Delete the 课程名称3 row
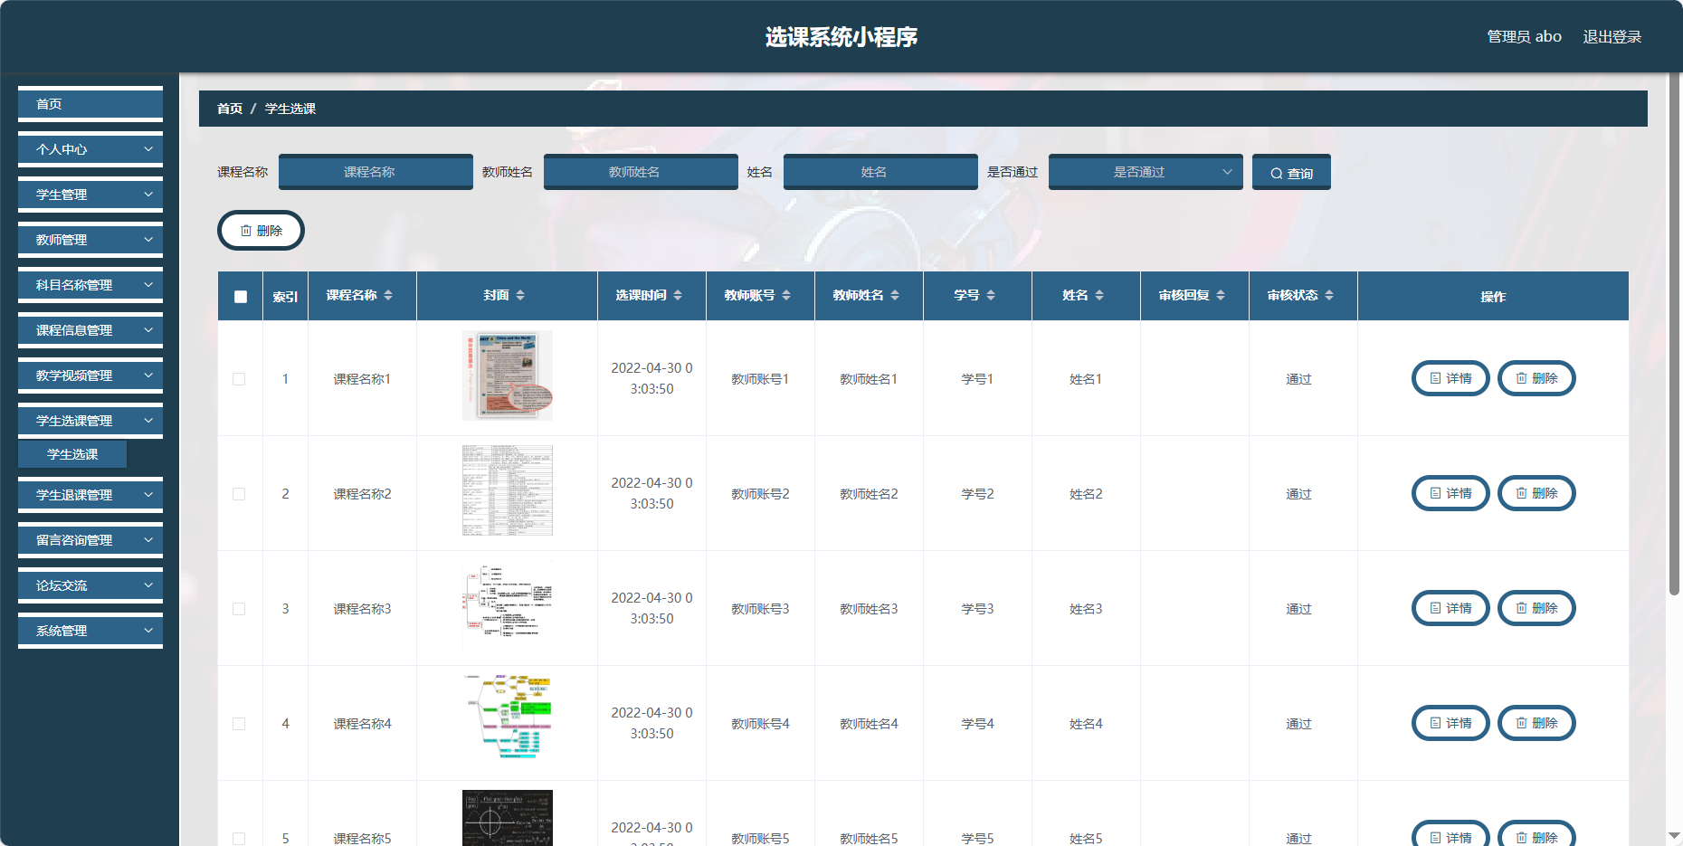The image size is (1683, 846). 1536,608
